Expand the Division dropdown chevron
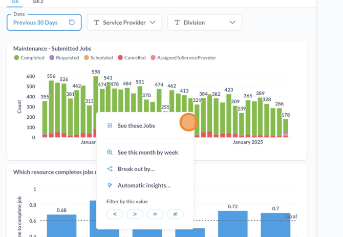The height and width of the screenshot is (237, 343). point(232,23)
